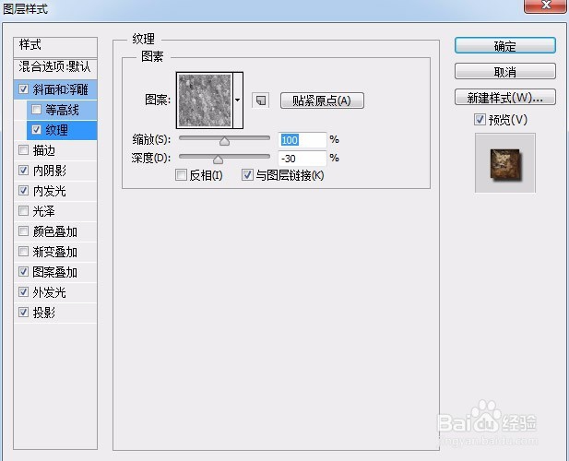Viewport: 569px width, 461px height.
Task: Open the 图案叠加 settings entry
Action: point(54,272)
